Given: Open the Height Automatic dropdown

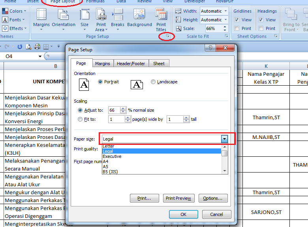Looking at the screenshot, I should [x=226, y=20].
